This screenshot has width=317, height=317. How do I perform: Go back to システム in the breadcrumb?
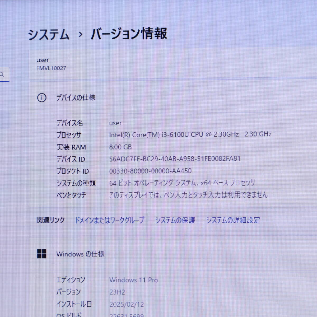pyautogui.click(x=49, y=35)
